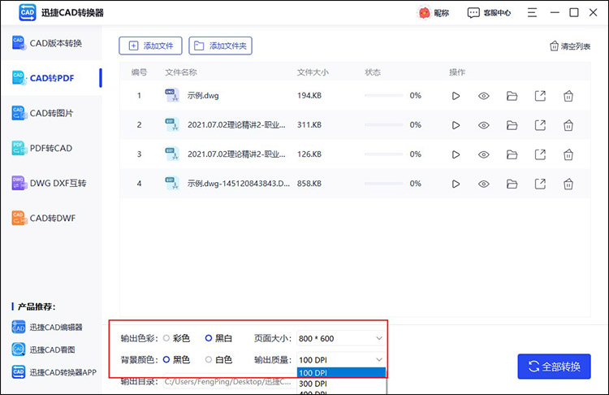The height and width of the screenshot is (395, 609).
Task: Click the 文件名称 column header
Action: click(x=181, y=72)
